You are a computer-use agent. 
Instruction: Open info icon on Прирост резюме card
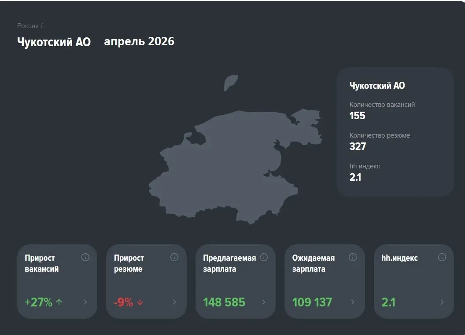(174, 257)
